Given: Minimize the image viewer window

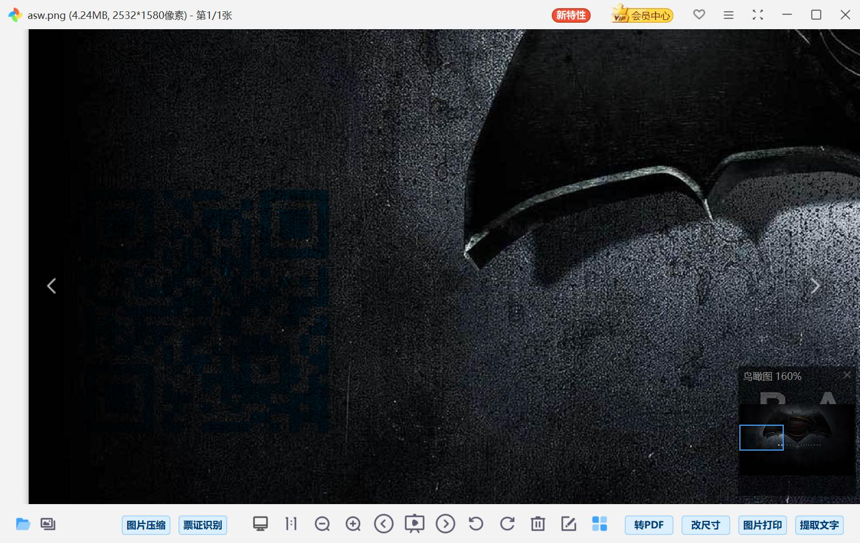Looking at the screenshot, I should click(787, 15).
